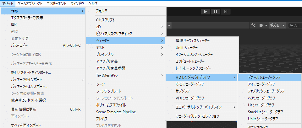Image resolution: width=302 pixels, height=128 pixels.
Task: Create a VFX シェーダーグラフ
Action: pyautogui.click(x=202, y=98)
